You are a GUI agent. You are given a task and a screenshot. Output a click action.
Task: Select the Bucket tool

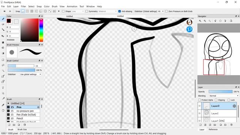click(x=3, y=48)
